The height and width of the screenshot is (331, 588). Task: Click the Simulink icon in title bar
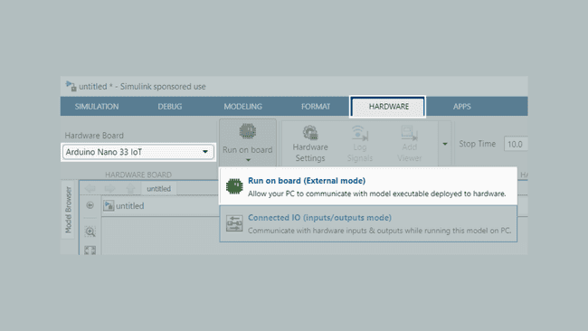[x=71, y=86]
